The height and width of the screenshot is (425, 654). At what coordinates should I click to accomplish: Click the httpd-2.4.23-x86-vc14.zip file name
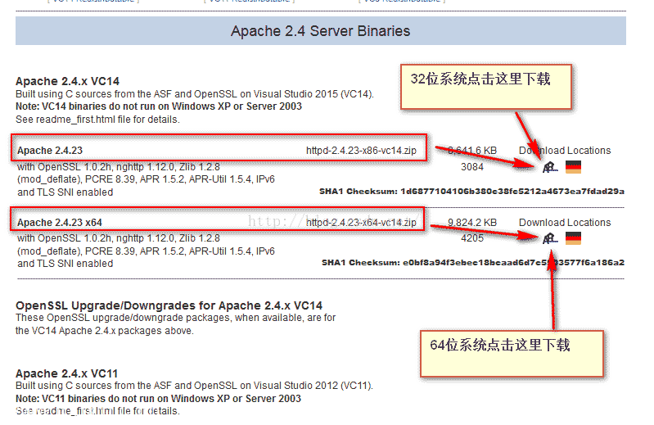tap(361, 151)
